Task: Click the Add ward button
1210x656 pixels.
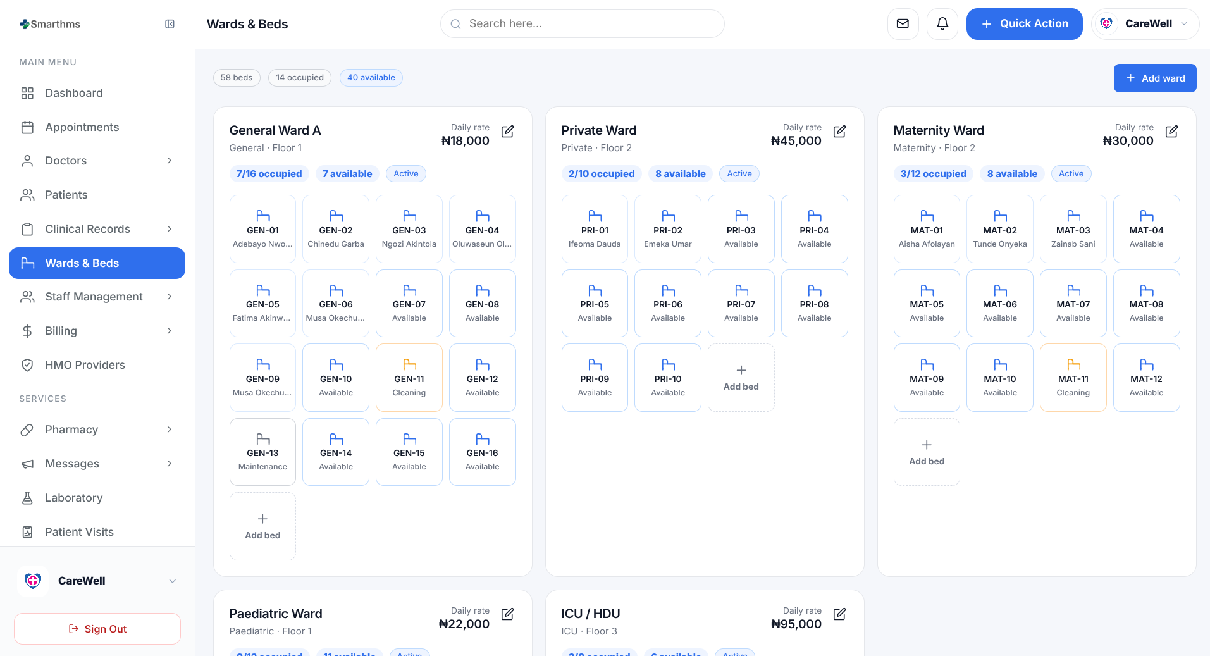Action: coord(1155,78)
